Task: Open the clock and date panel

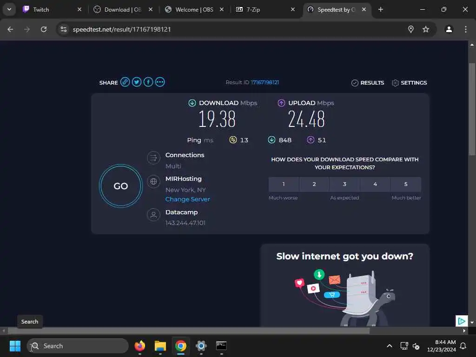Action: pos(442,346)
